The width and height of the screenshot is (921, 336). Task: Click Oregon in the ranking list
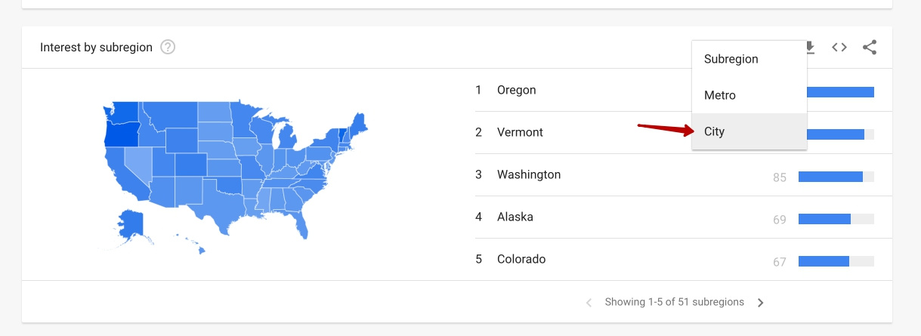(517, 90)
